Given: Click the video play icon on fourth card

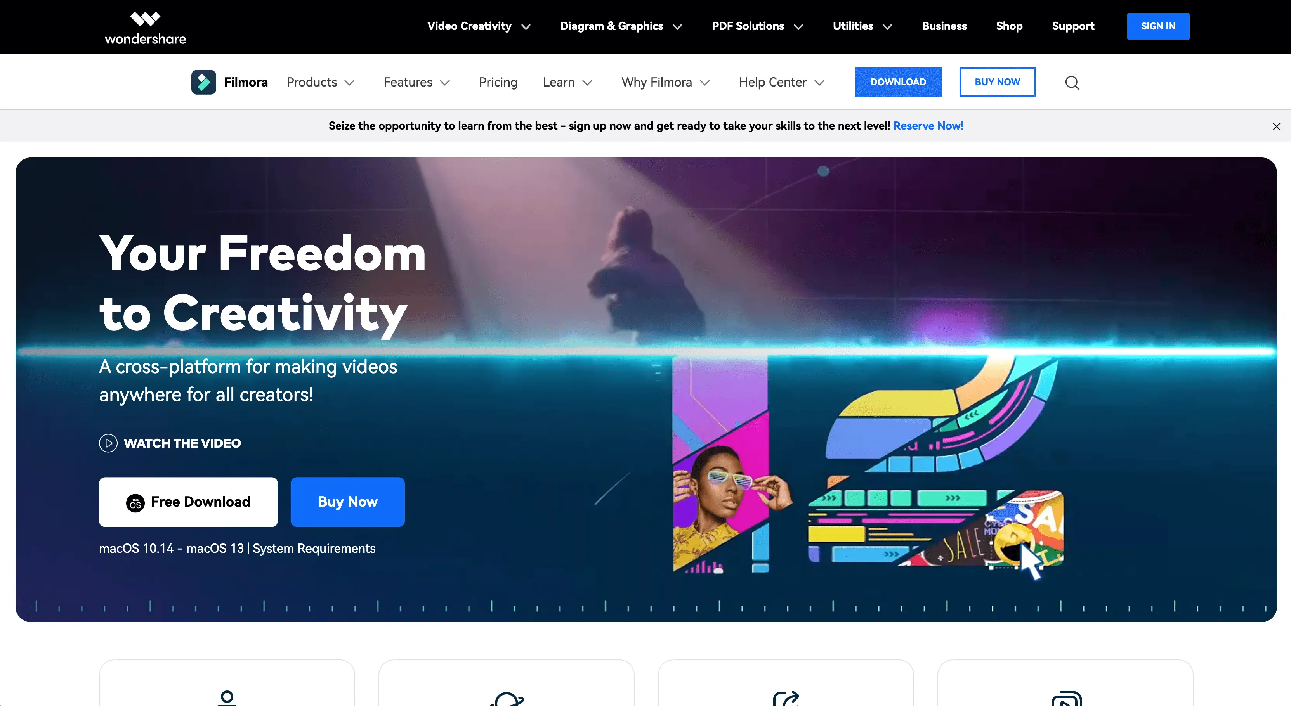Looking at the screenshot, I should point(1067,699).
